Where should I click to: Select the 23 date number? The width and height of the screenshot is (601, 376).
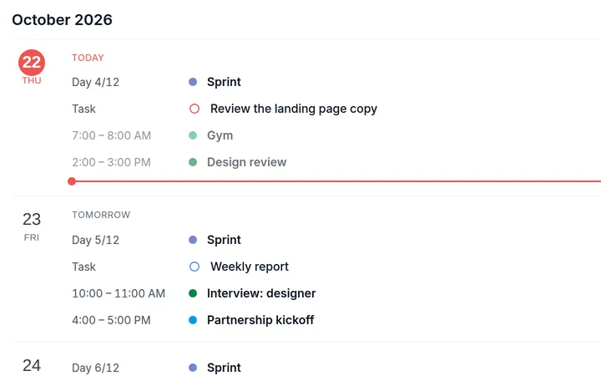(x=32, y=220)
